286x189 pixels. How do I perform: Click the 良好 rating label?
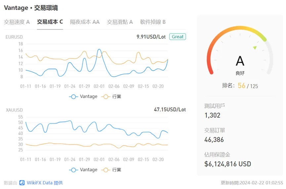coord(240,73)
